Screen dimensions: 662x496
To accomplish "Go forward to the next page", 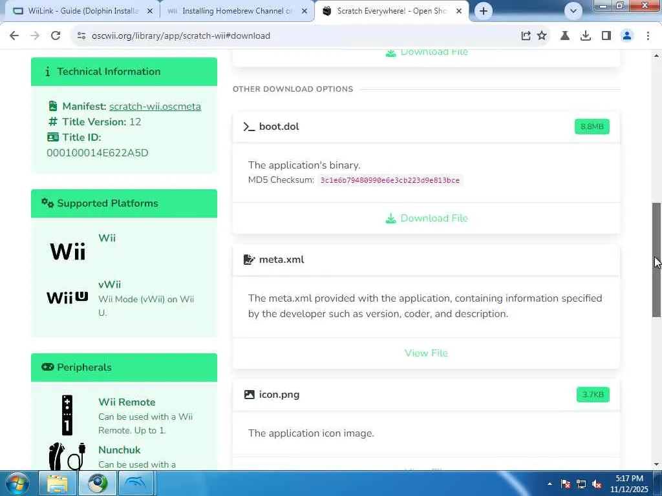I will click(35, 36).
